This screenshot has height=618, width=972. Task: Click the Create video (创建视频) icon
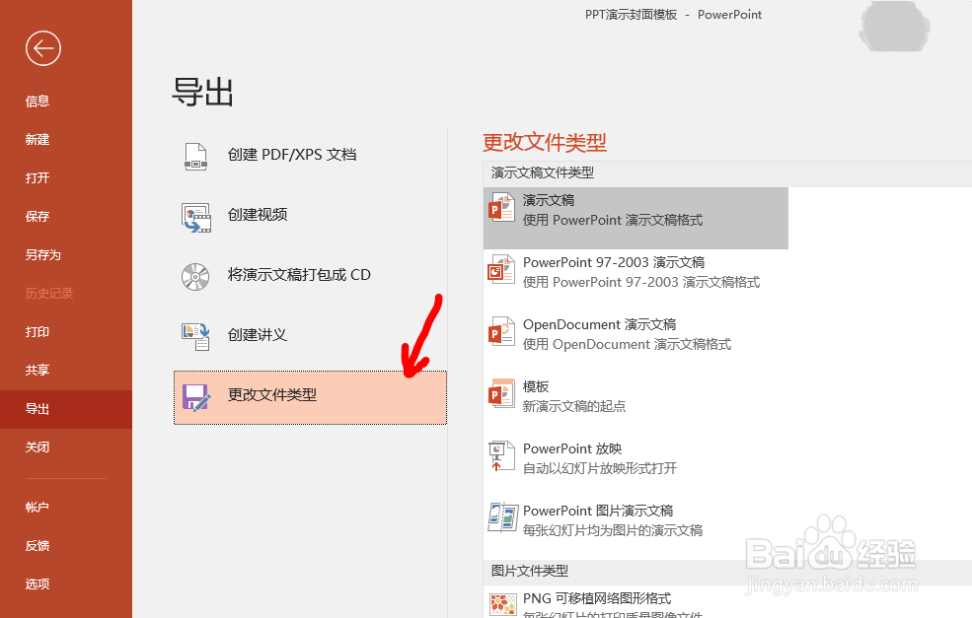(196, 218)
